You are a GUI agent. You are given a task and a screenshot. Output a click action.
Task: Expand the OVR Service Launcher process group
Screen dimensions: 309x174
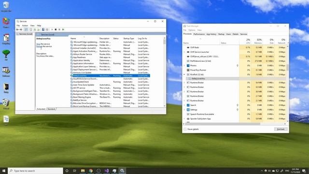tap(184, 52)
